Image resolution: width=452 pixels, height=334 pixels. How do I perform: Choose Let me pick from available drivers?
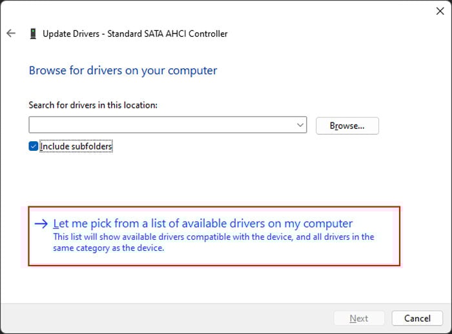203,224
